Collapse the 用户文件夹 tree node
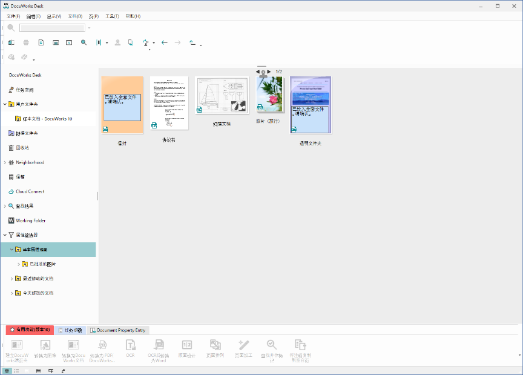Viewport: 523px width, 375px height. pyautogui.click(x=4, y=104)
